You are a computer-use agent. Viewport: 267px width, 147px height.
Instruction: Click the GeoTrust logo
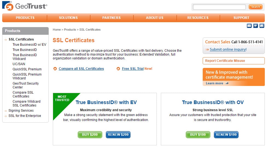pos(25,6)
